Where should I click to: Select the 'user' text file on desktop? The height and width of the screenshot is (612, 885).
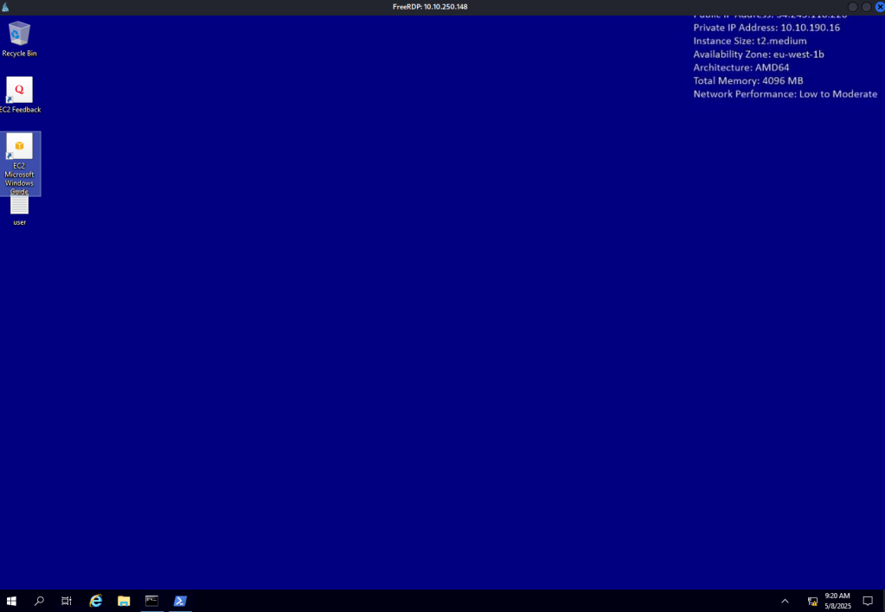[19, 206]
